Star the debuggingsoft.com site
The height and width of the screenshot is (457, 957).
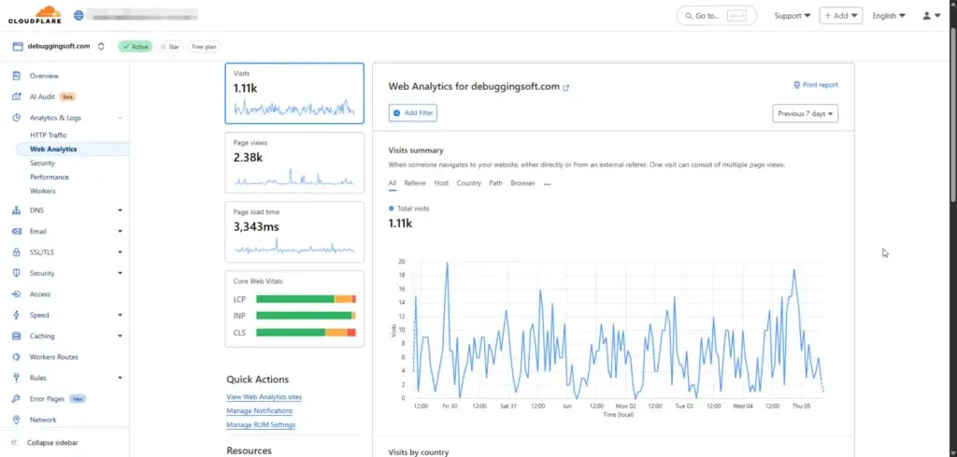point(170,47)
